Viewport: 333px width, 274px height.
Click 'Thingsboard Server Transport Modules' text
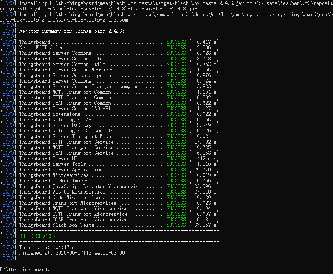coord(69,136)
